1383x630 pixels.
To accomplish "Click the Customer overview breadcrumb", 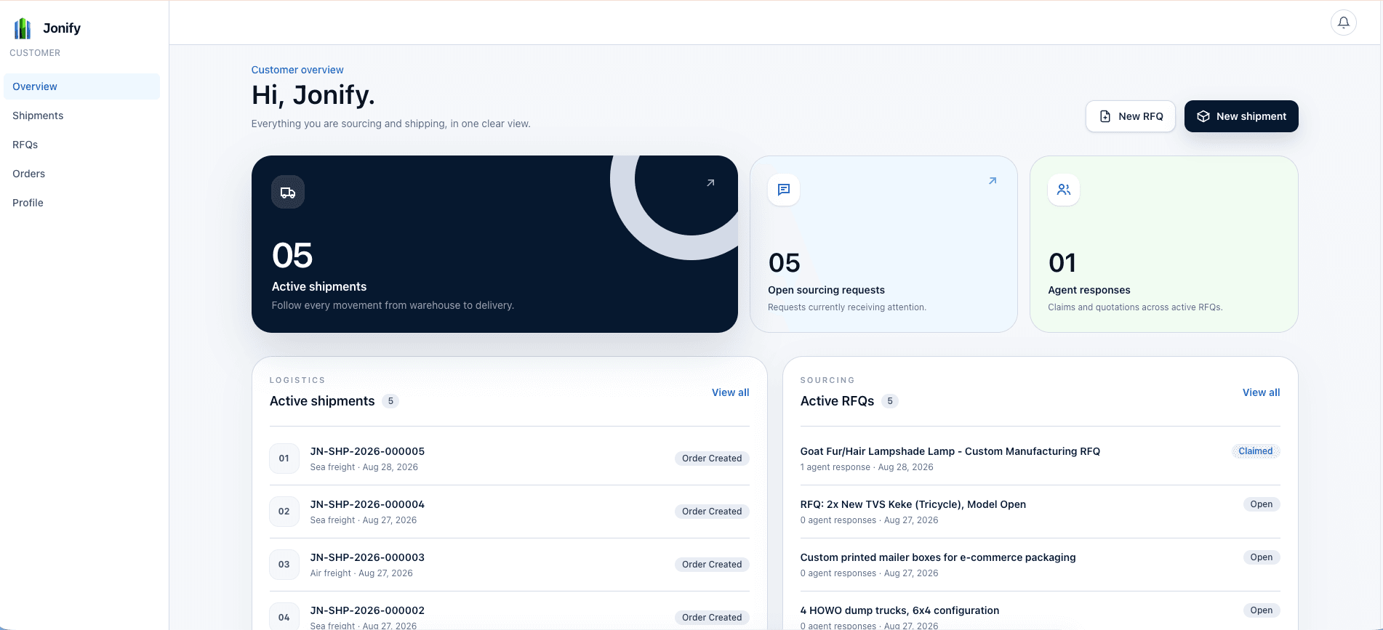I will point(297,70).
